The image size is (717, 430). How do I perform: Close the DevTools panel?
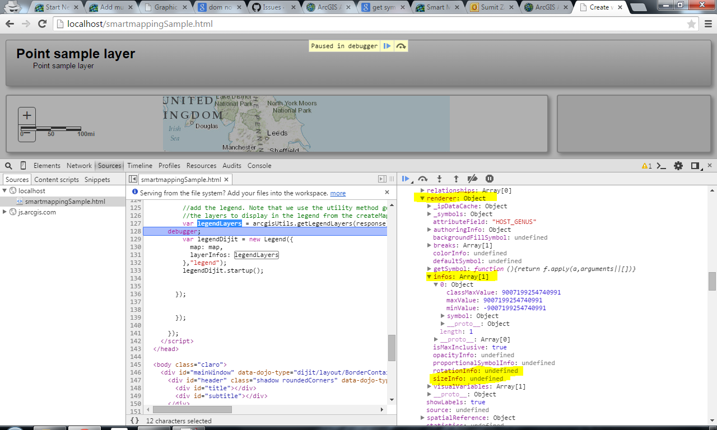(710, 166)
